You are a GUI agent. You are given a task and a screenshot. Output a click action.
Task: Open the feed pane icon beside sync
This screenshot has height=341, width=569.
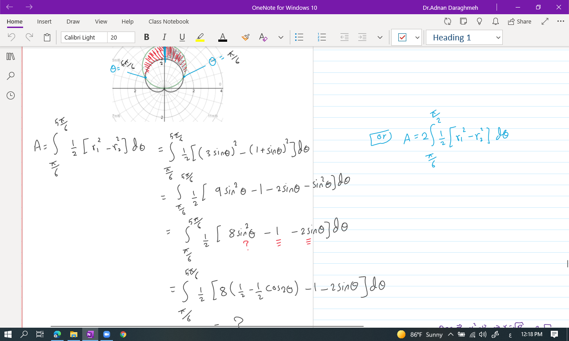tap(463, 21)
